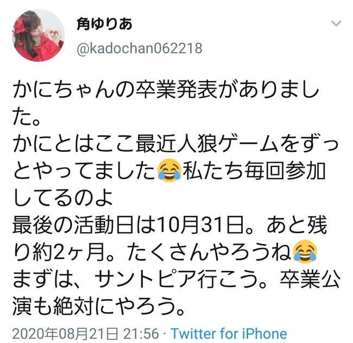Viewport: 353px width, 343px height.
Task: Click the 私たち毎回参加 text
Action: tap(254, 171)
